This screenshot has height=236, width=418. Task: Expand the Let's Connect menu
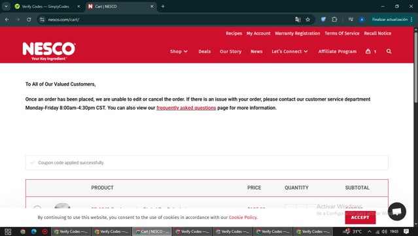pyautogui.click(x=290, y=52)
